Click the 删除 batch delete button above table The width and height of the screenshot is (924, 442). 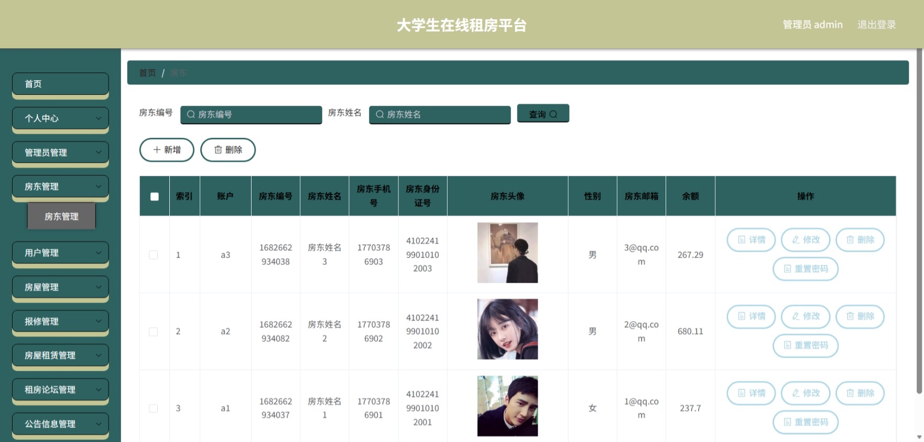[x=228, y=150]
